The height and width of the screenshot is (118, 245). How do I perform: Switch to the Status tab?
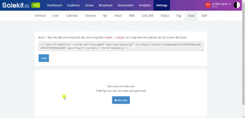[x=165, y=15]
